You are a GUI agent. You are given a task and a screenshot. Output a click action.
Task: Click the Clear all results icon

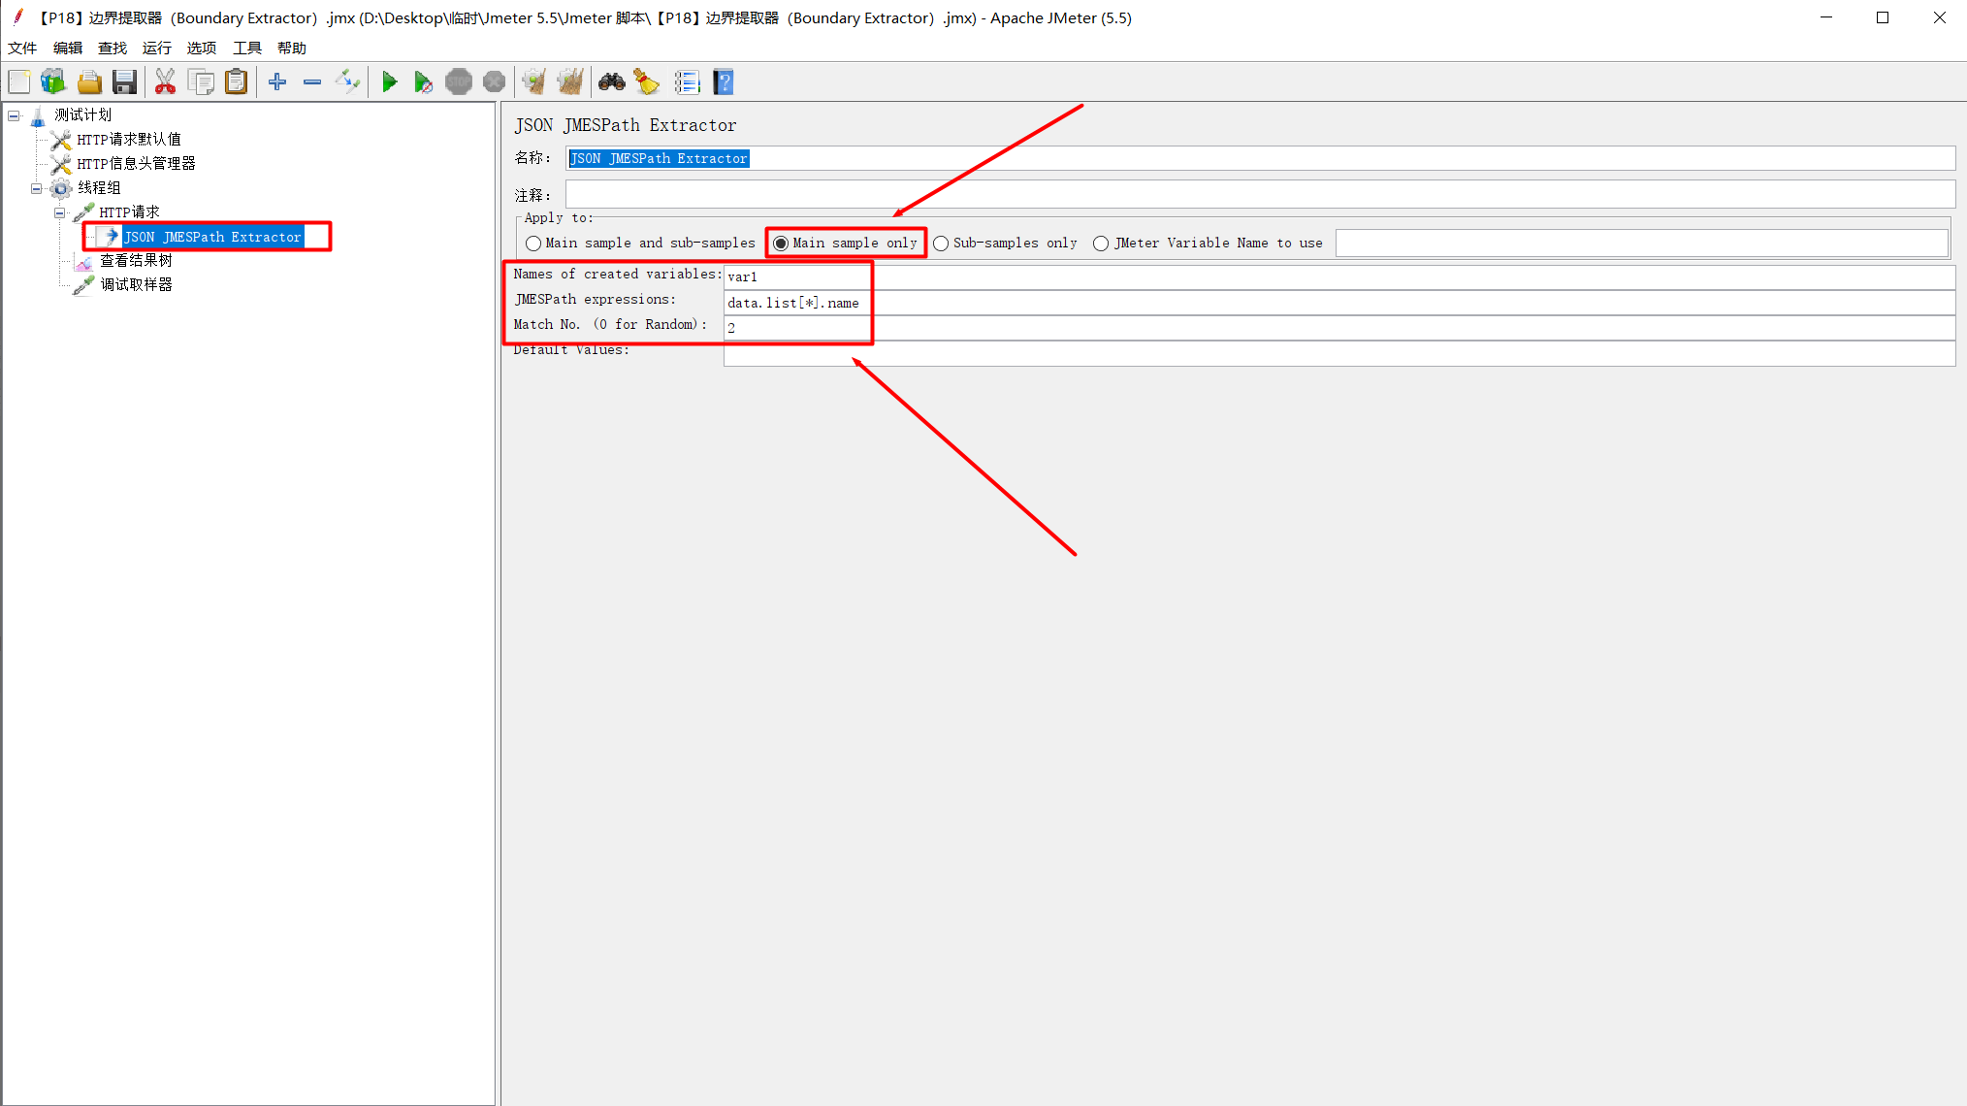pyautogui.click(x=570, y=82)
